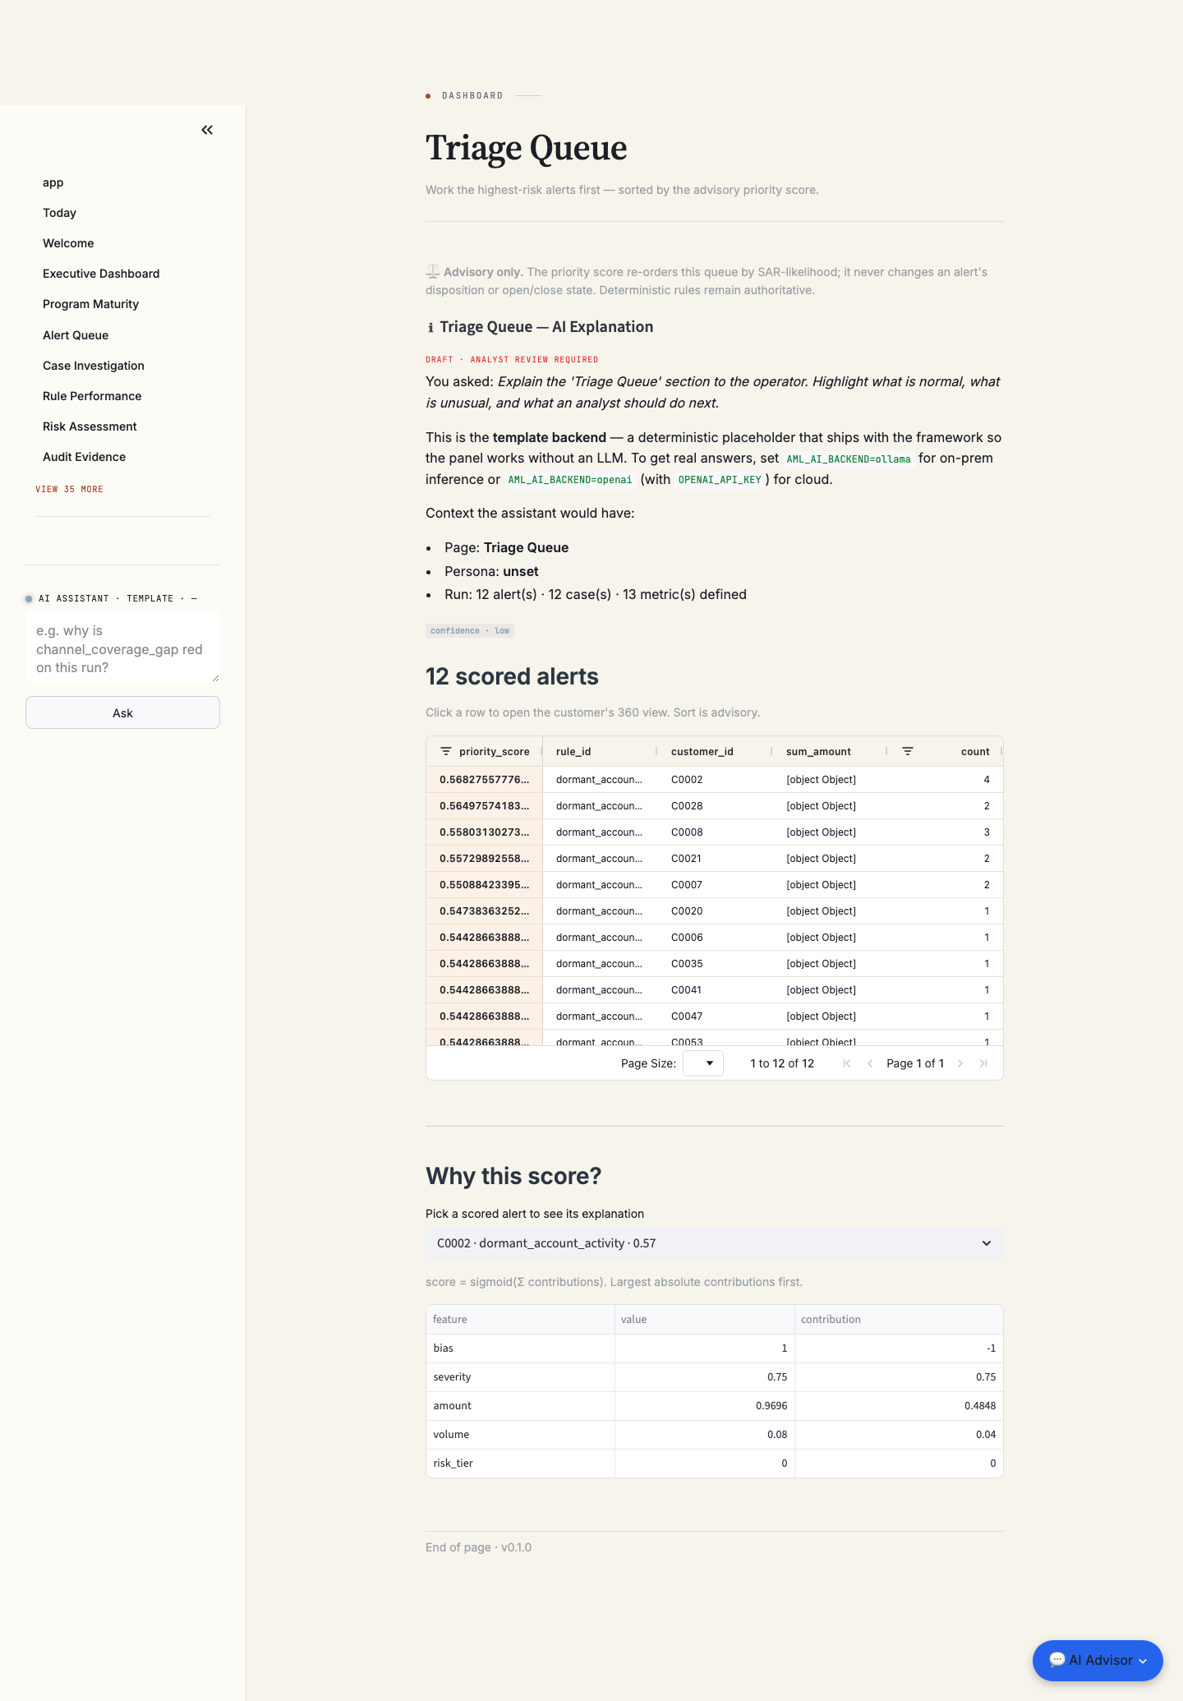Select the risk_tier feature row
The image size is (1183, 1701).
click(x=715, y=1464)
